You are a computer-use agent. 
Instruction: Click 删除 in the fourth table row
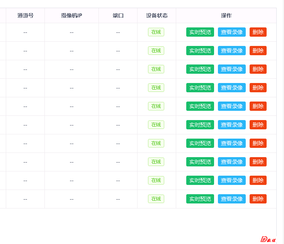(258, 88)
